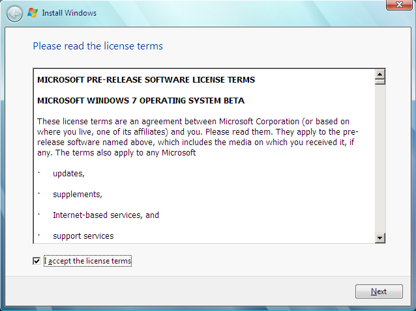Click the 'updates,' bullet item

click(x=68, y=173)
